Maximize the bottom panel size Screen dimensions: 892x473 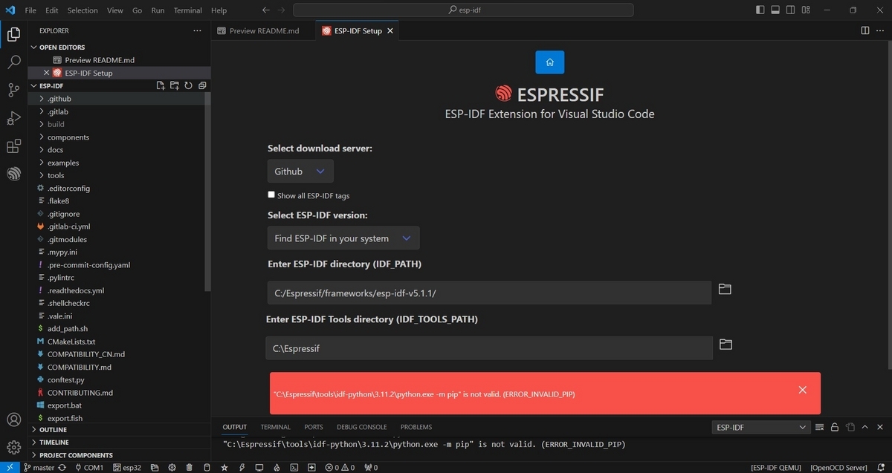tap(864, 427)
